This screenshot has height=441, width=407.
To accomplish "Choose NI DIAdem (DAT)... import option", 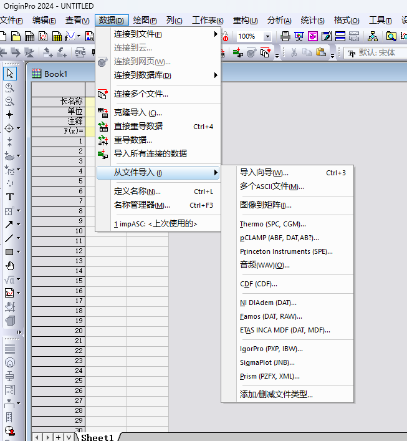I will [x=287, y=303].
